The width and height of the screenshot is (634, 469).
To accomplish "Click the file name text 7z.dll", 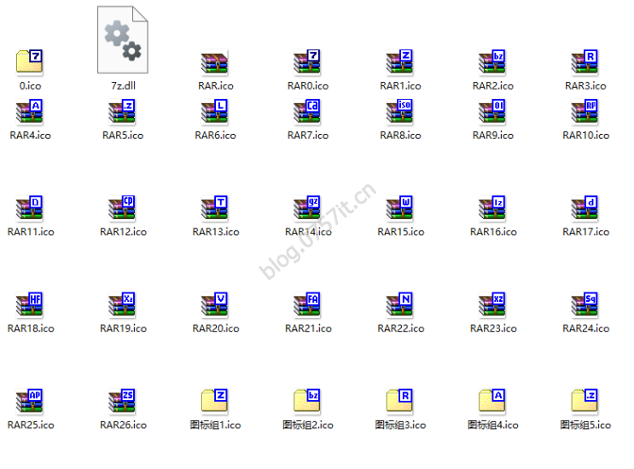I will 123,85.
